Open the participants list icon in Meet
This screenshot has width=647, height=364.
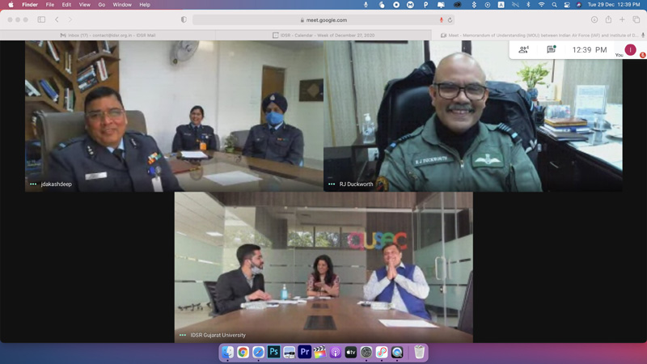click(523, 50)
